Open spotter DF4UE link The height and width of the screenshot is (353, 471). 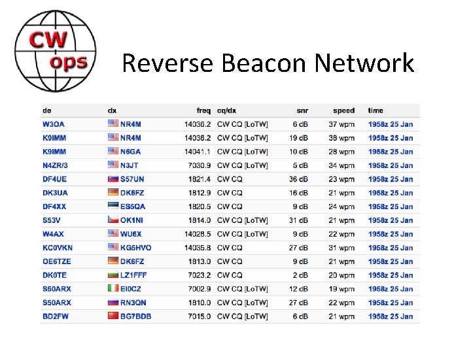[x=55, y=179]
